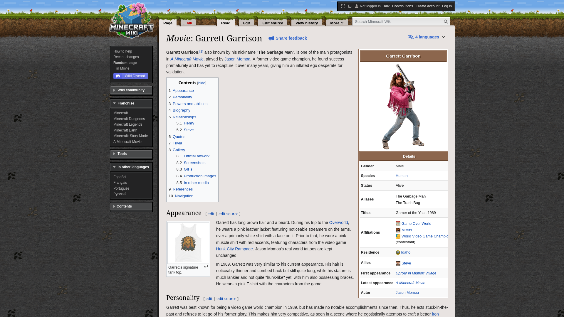This screenshot has width=564, height=317.
Task: Jump to Powers and abilities in contents
Action: coord(190,104)
